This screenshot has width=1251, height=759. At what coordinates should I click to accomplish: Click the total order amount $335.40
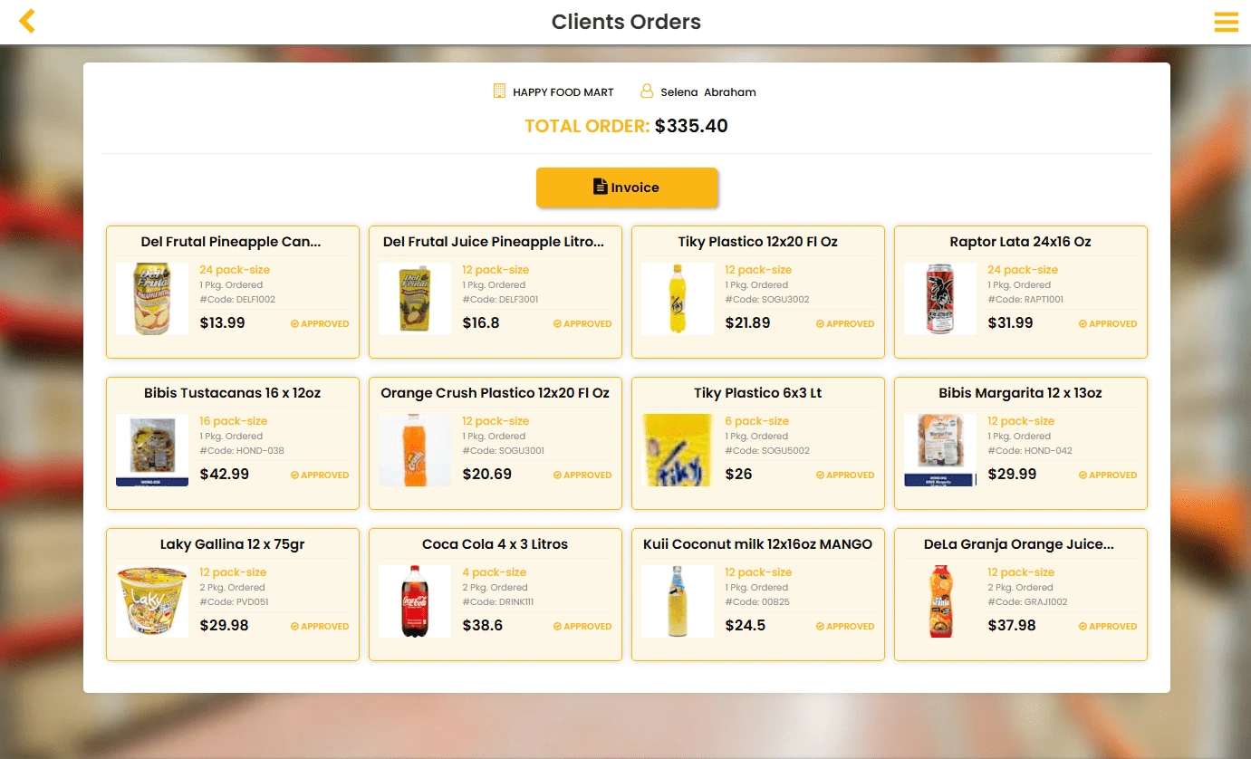pyautogui.click(x=692, y=126)
